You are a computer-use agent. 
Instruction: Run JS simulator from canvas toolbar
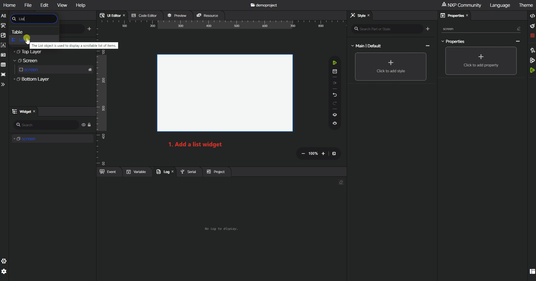[x=335, y=63]
